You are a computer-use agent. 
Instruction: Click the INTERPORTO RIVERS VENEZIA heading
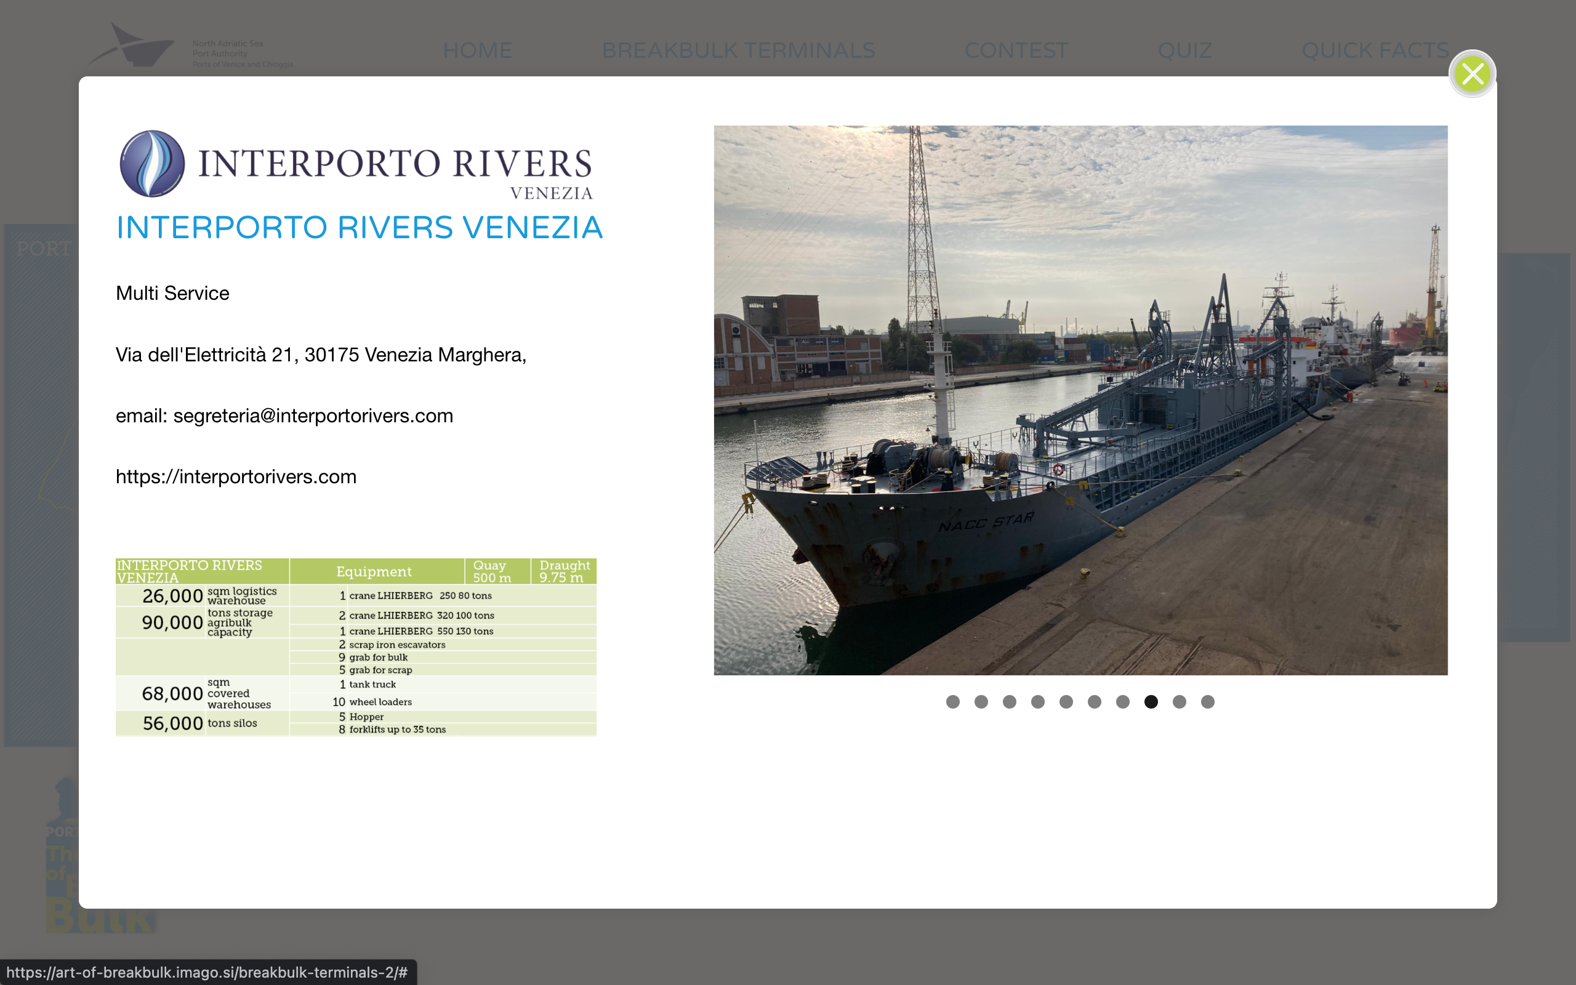[x=360, y=227]
